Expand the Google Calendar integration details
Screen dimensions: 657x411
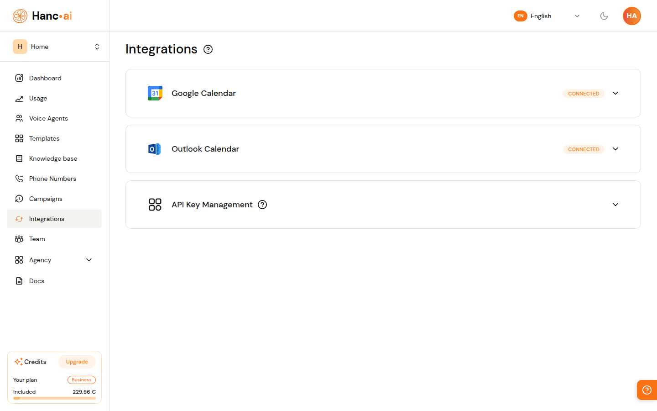click(615, 93)
